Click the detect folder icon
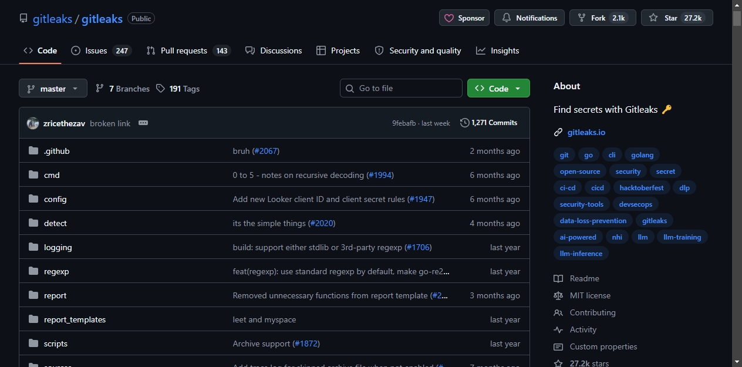The height and width of the screenshot is (367, 742). click(x=33, y=223)
